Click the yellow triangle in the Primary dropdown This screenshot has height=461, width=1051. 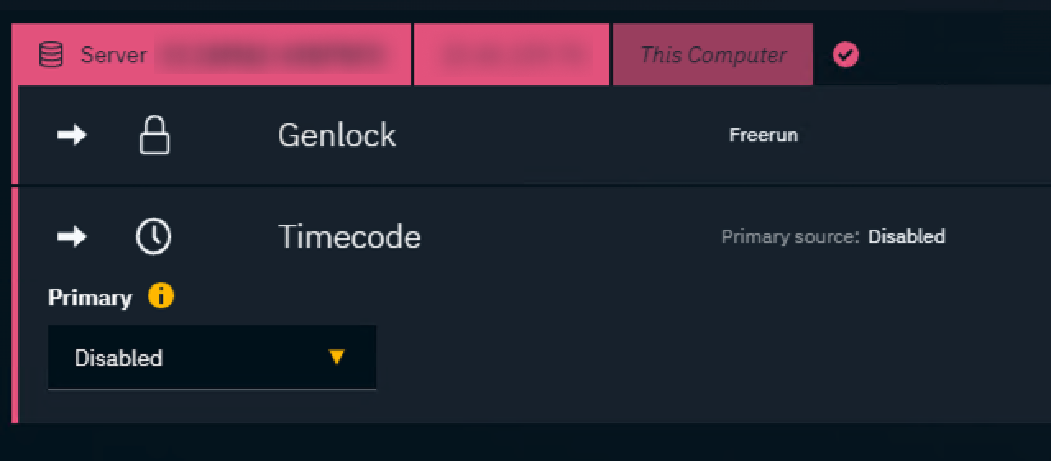[x=336, y=357]
